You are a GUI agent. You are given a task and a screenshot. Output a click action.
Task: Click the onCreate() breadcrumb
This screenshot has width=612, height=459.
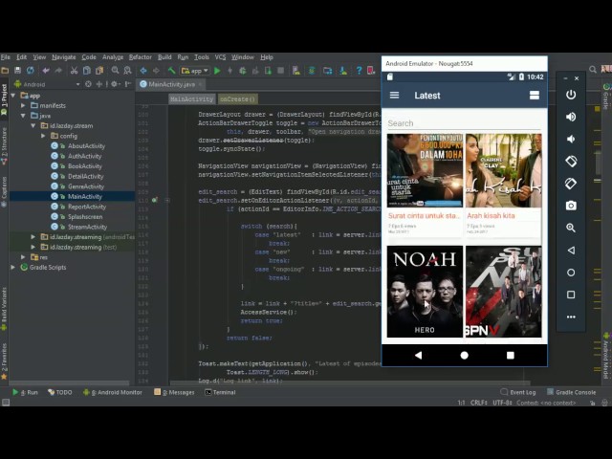coord(237,99)
